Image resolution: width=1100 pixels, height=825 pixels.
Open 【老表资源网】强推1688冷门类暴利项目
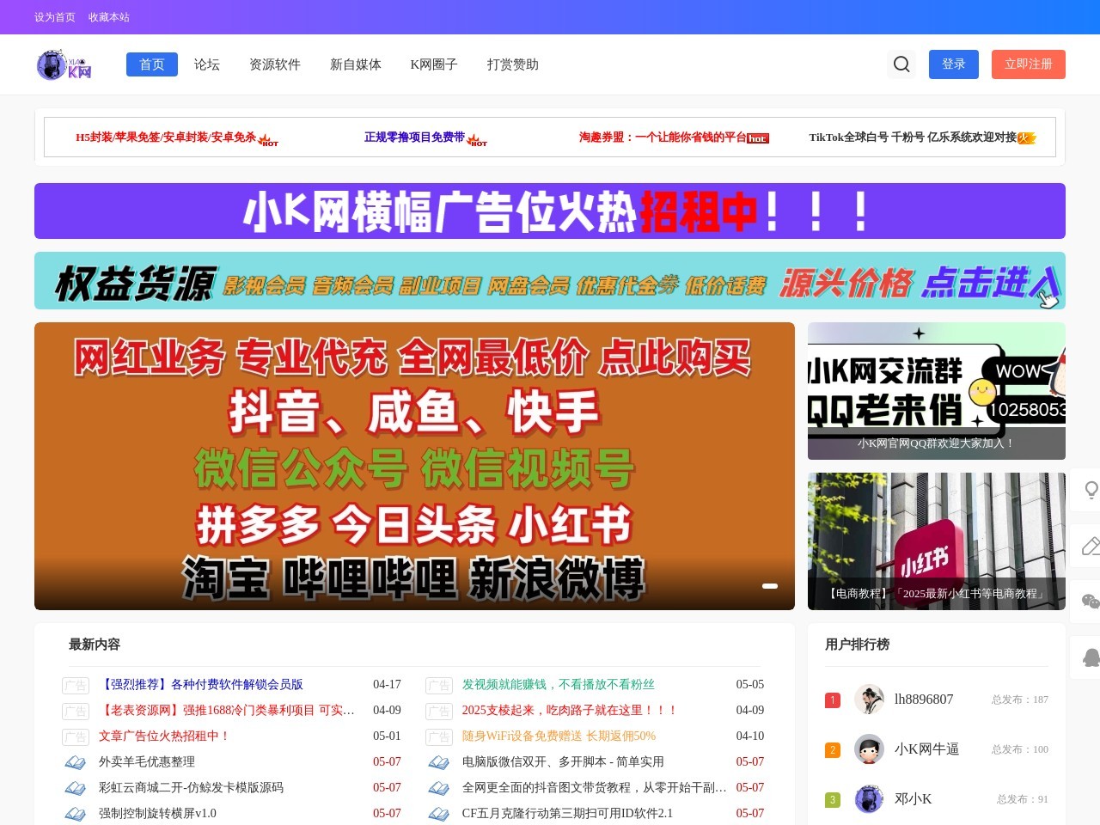point(227,711)
